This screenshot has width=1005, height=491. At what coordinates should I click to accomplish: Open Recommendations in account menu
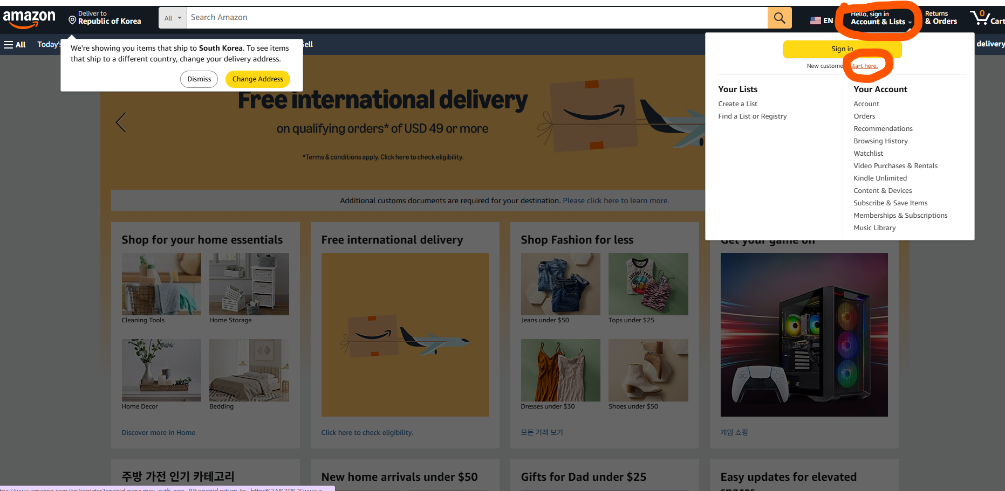coord(883,129)
